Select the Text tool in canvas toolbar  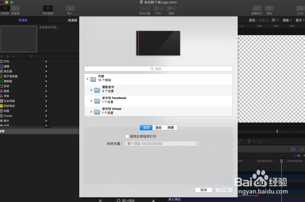[249, 141]
